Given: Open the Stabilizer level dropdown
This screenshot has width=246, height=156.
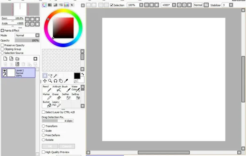Looking at the screenshot, I should [x=231, y=5].
